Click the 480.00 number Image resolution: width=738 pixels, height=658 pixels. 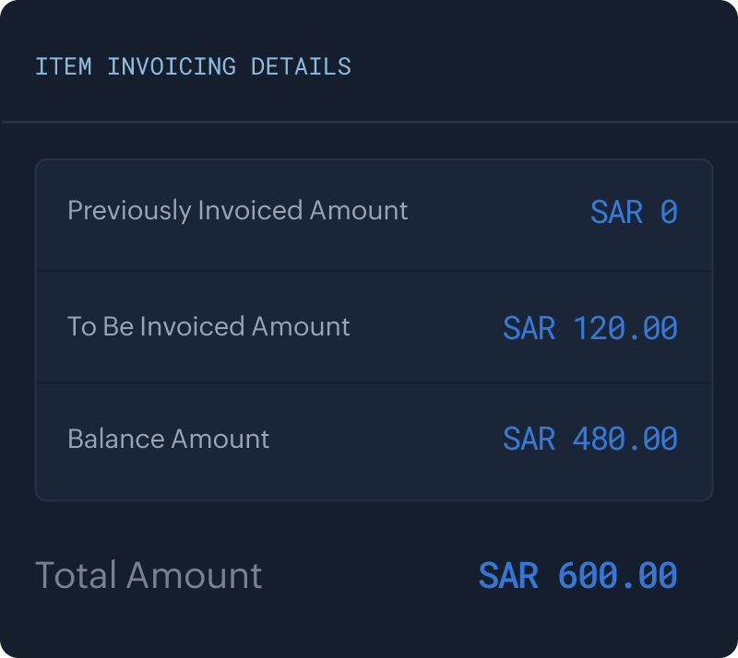625,439
